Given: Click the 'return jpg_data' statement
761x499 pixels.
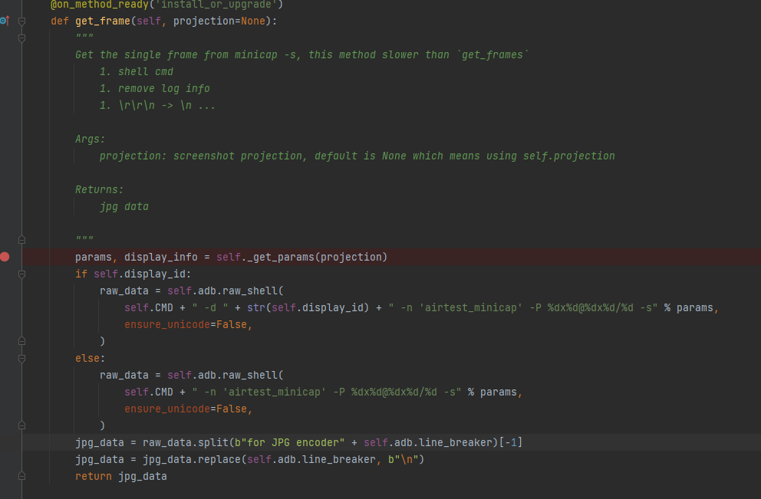Looking at the screenshot, I should pos(121,476).
